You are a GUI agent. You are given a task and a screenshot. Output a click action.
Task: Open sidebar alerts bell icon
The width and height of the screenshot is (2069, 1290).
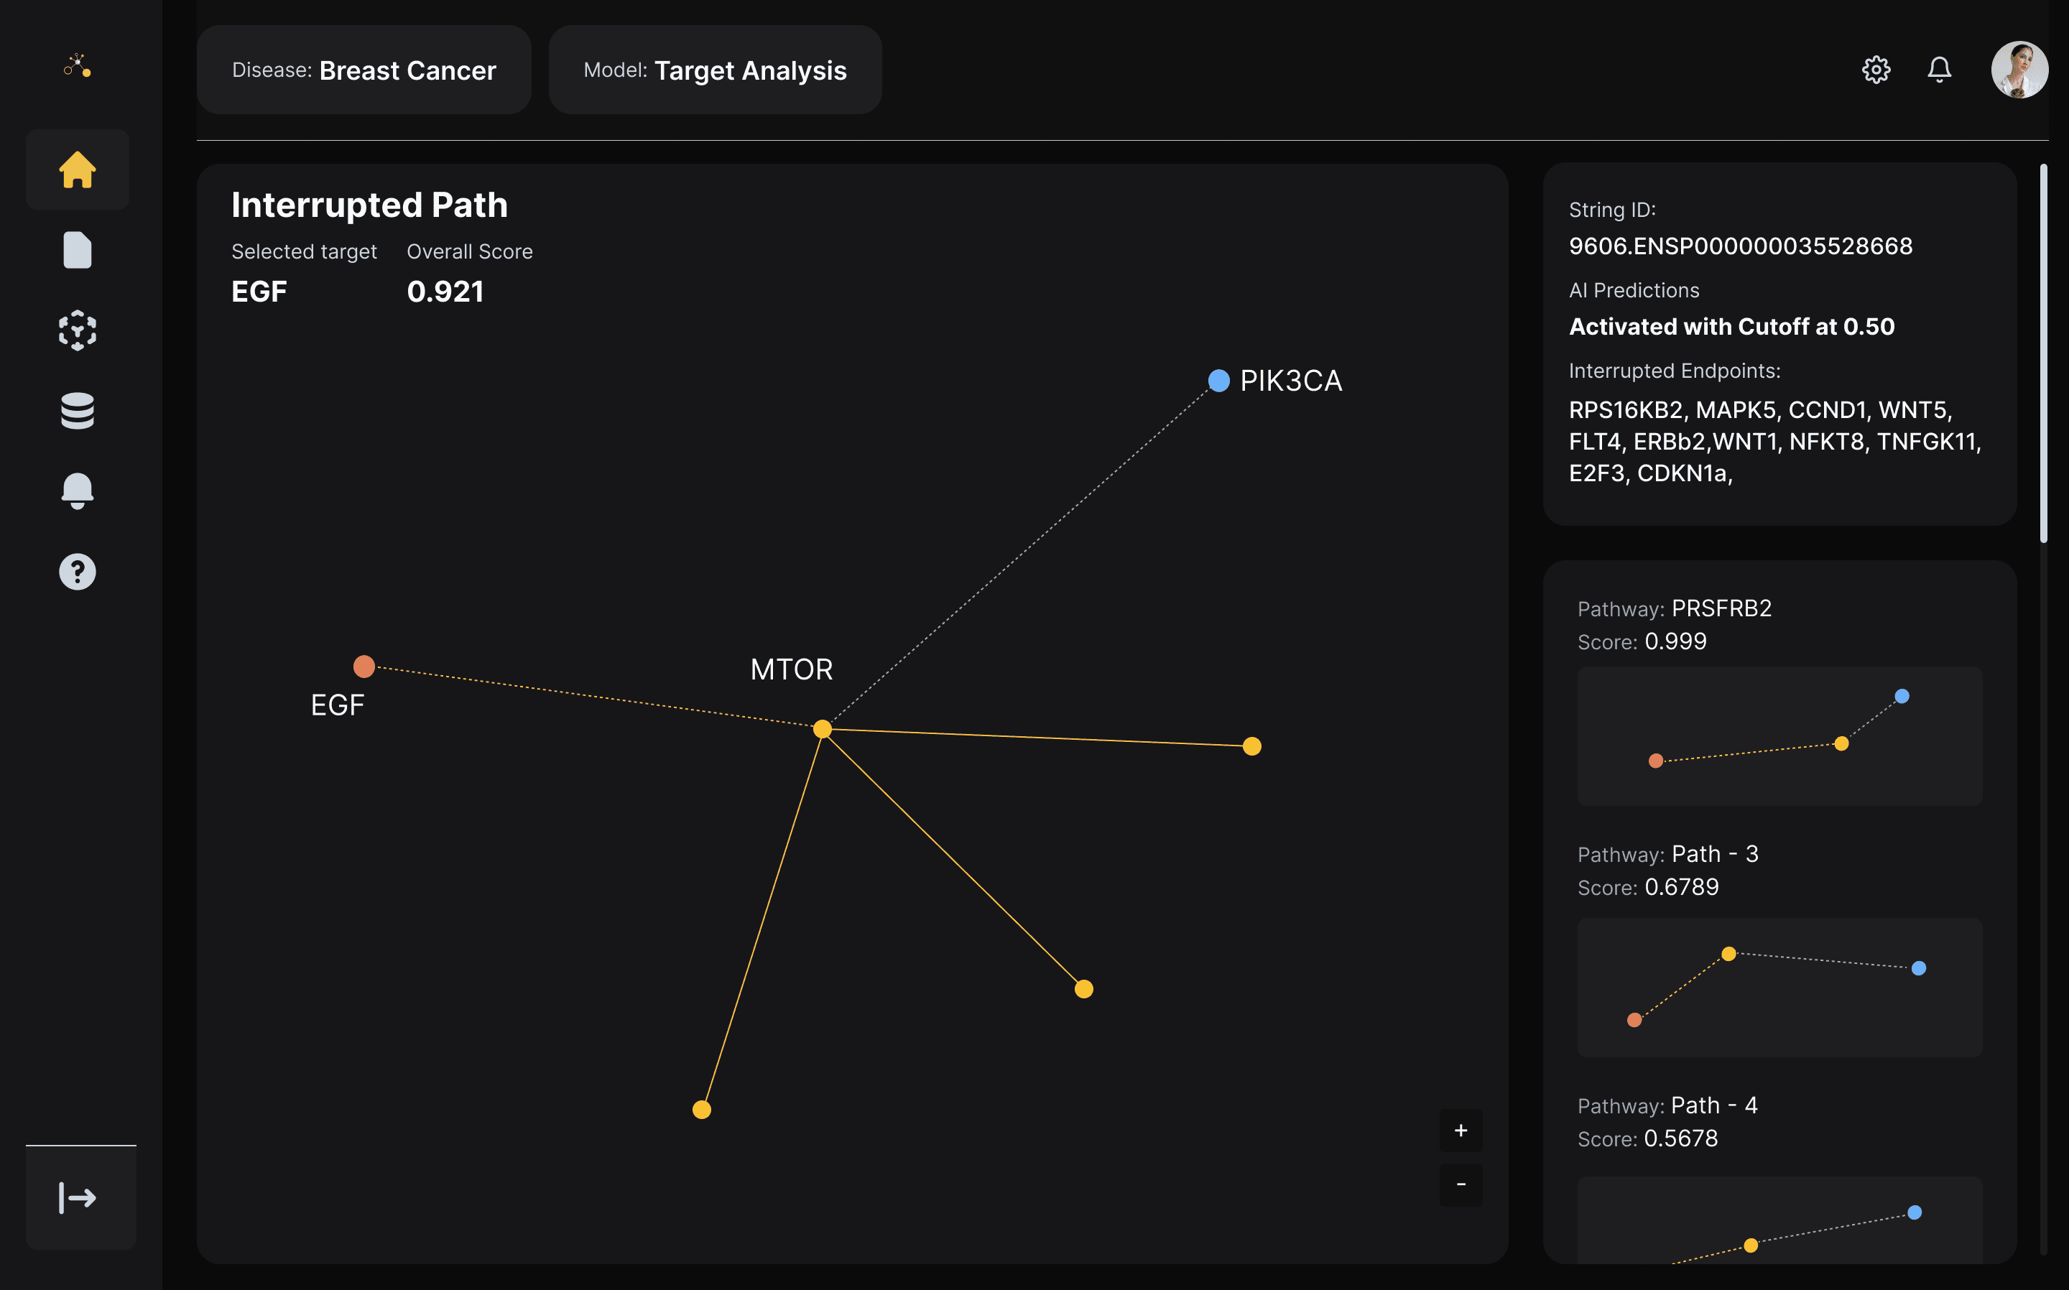pyautogui.click(x=77, y=491)
